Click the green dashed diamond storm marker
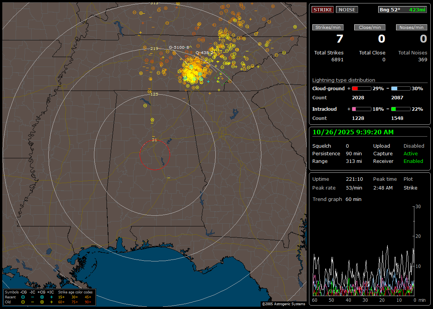The image size is (433, 309). point(222,78)
